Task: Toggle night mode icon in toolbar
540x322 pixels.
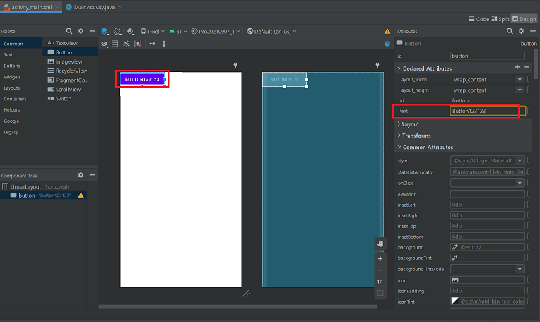Action: pos(130,31)
